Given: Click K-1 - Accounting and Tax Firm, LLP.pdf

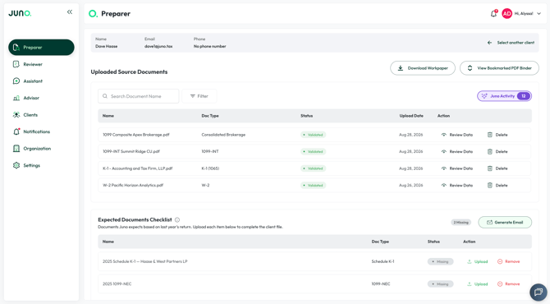Looking at the screenshot, I should click(138, 168).
